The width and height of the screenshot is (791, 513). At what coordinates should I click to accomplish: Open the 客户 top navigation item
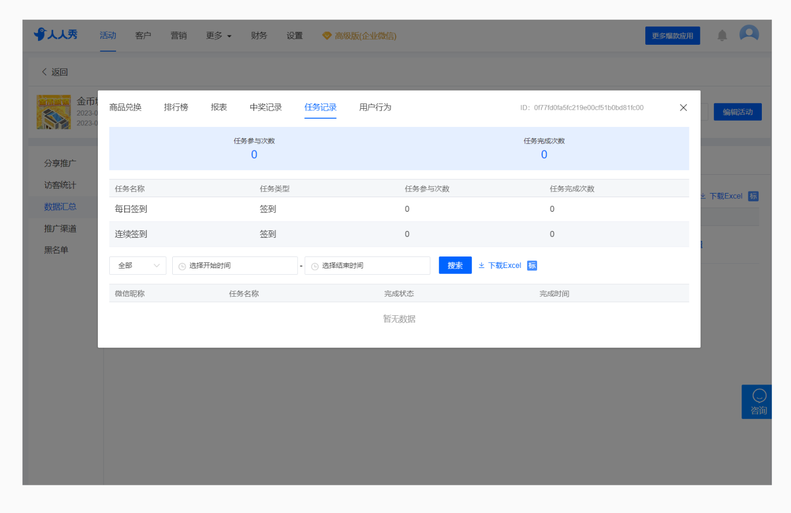click(143, 35)
